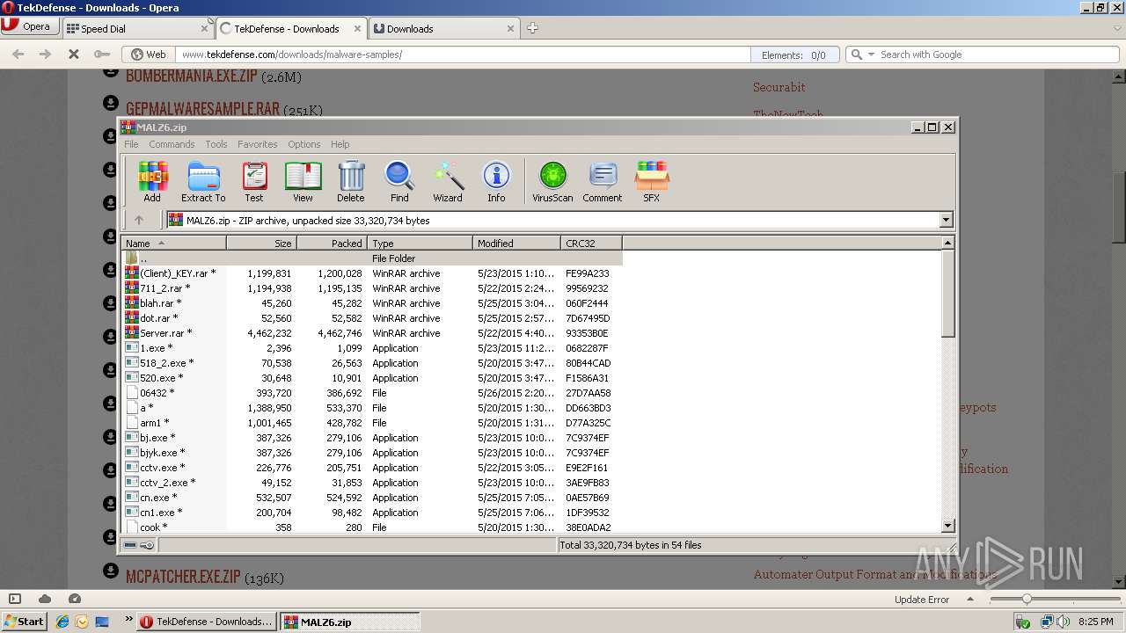This screenshot has width=1126, height=633.
Task: Select the Server.rar file icon
Action: [132, 333]
